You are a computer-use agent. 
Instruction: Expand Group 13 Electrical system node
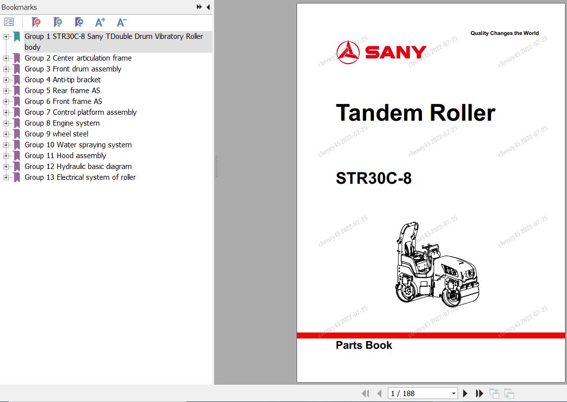6,177
